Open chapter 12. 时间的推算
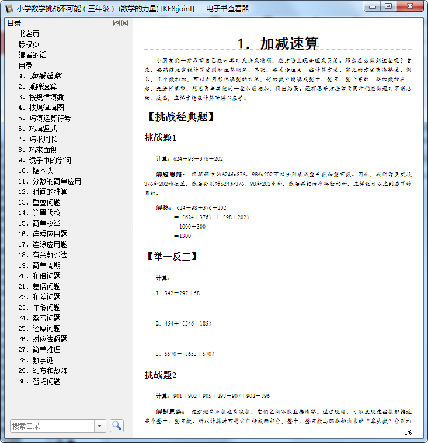428x443 pixels. coord(43,192)
